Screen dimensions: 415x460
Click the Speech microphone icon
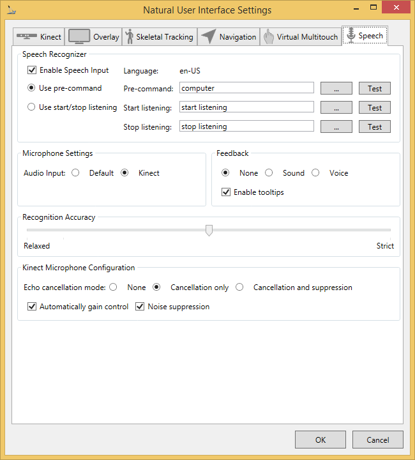coord(351,36)
